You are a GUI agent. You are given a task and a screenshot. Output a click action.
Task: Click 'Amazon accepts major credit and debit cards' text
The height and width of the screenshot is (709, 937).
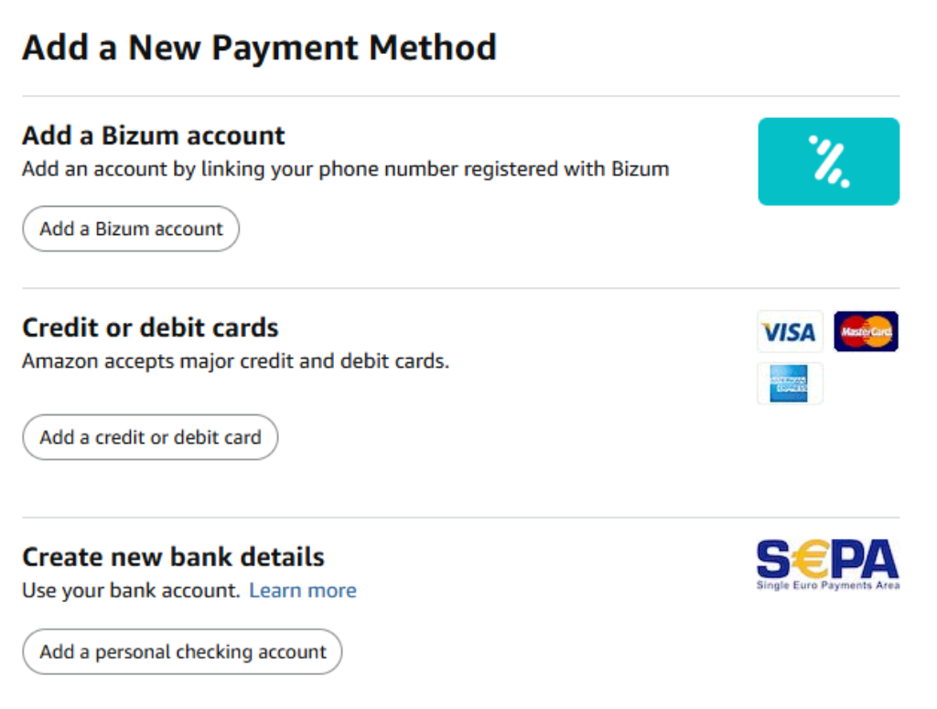tap(235, 361)
